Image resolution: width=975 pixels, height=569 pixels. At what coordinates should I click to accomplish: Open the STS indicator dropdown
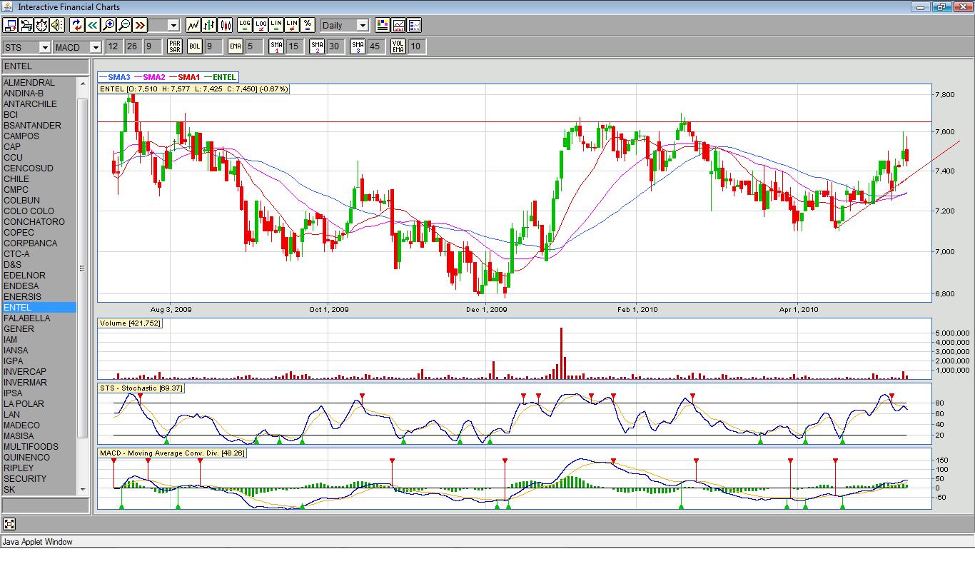coord(26,47)
